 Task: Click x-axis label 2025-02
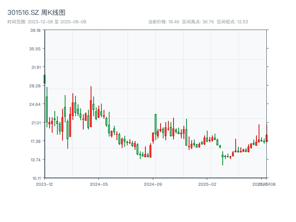207,184
